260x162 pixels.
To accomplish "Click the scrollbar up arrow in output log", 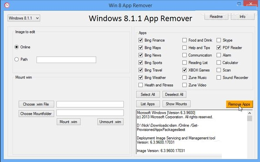I will coord(250,113).
